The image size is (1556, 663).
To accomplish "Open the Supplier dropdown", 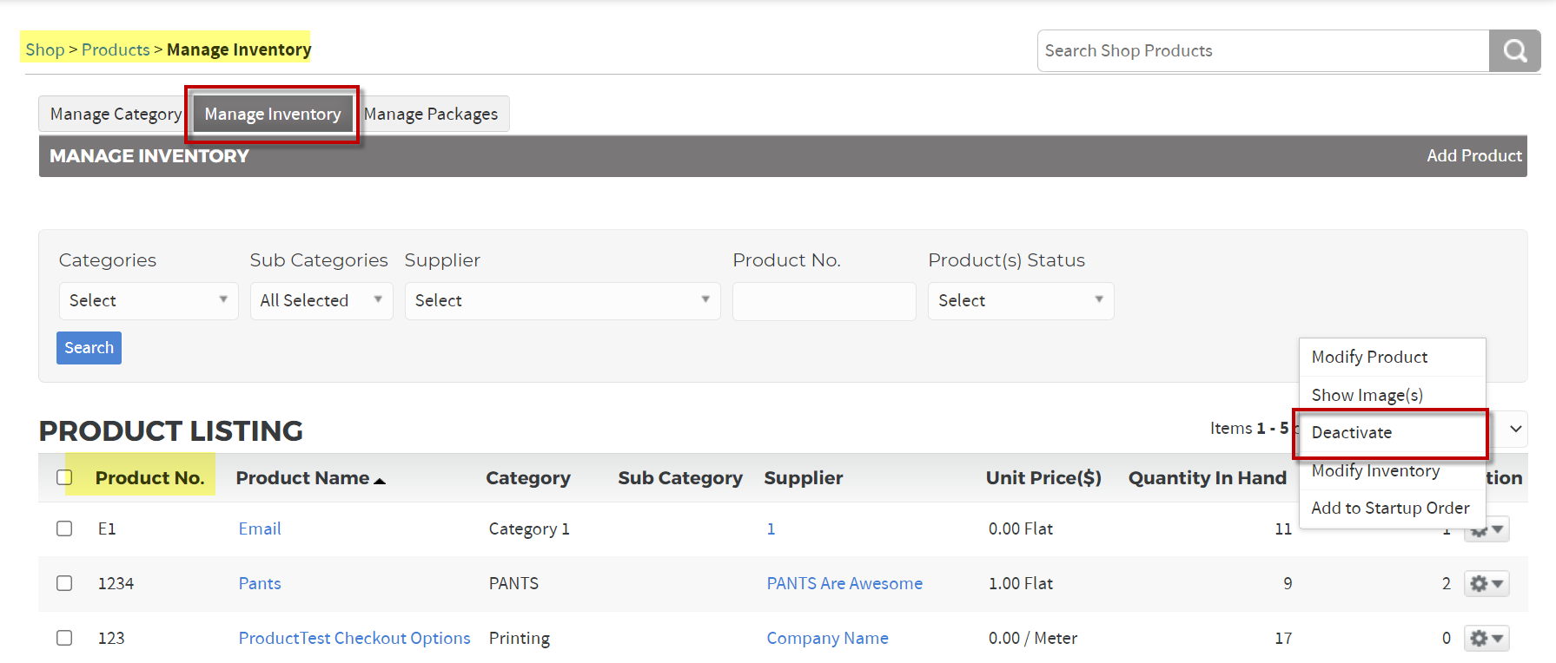I will coord(563,301).
